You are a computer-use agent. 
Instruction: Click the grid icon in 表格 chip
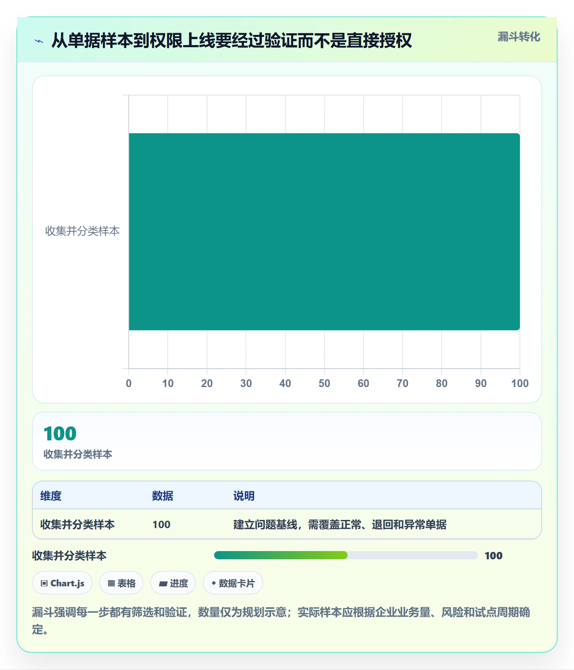[111, 583]
